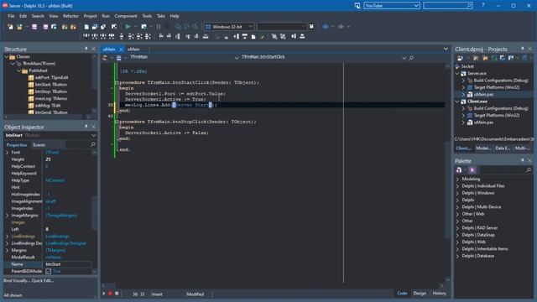The width and height of the screenshot is (537, 302).
Task: Click the stop macro icon in the editor status bar
Action: pyautogui.click(x=117, y=294)
